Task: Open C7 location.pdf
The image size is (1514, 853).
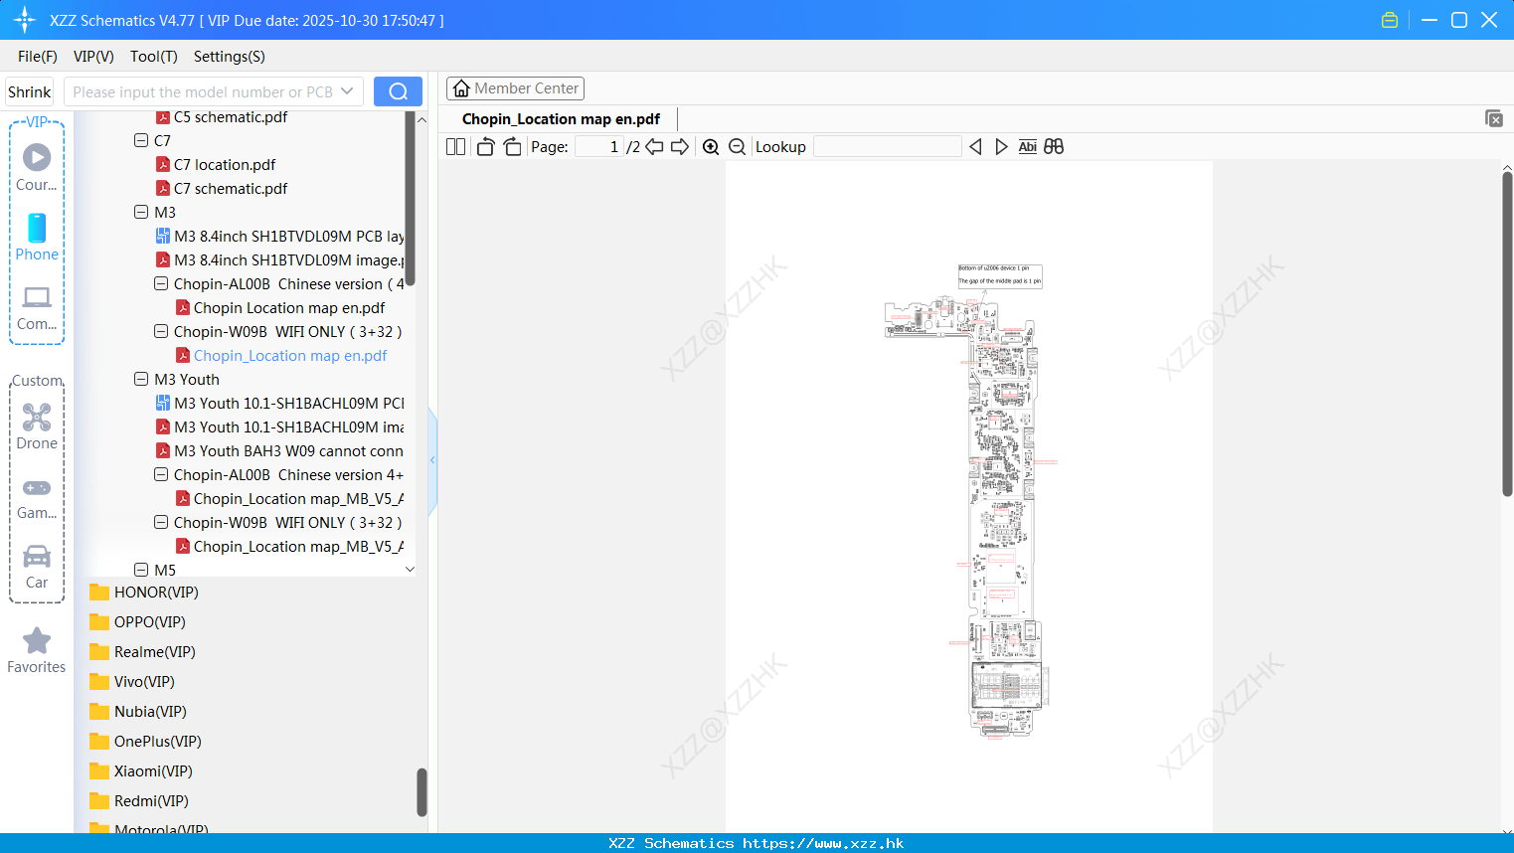Action: 225,164
